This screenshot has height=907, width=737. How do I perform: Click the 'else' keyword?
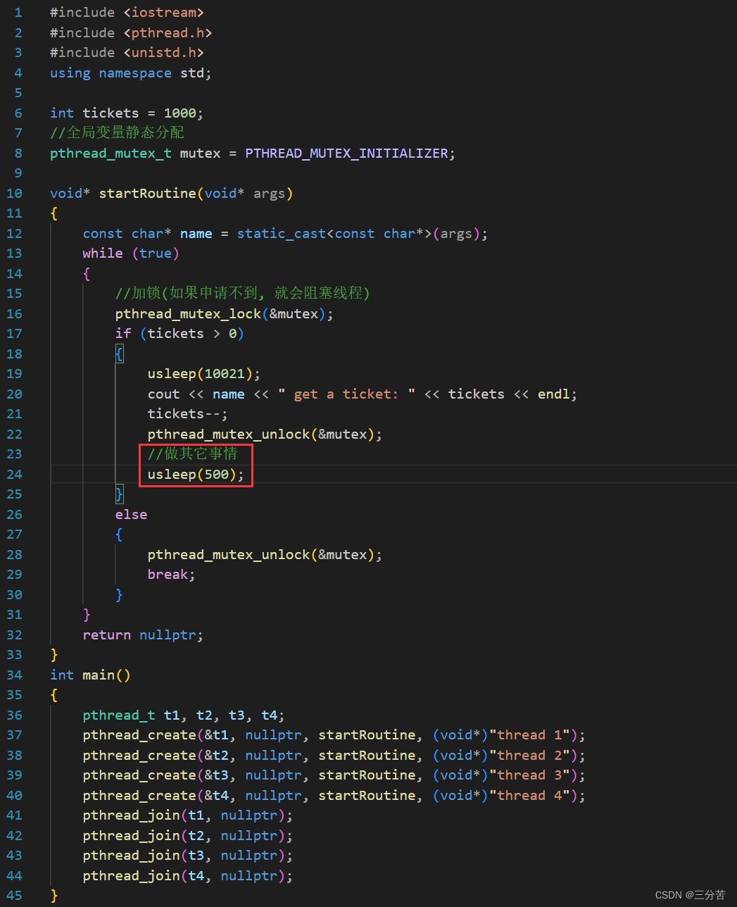[132, 514]
